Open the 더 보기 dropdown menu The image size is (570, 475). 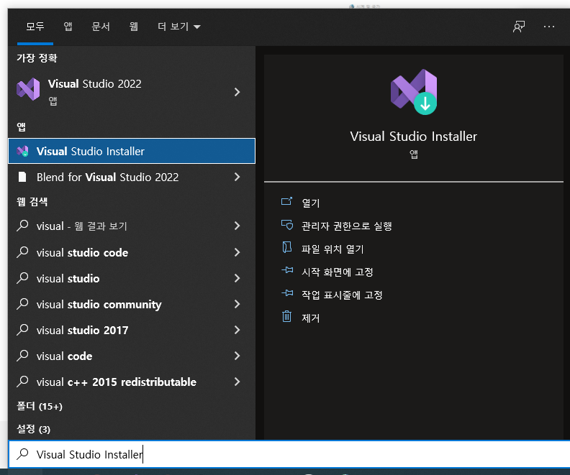(179, 27)
